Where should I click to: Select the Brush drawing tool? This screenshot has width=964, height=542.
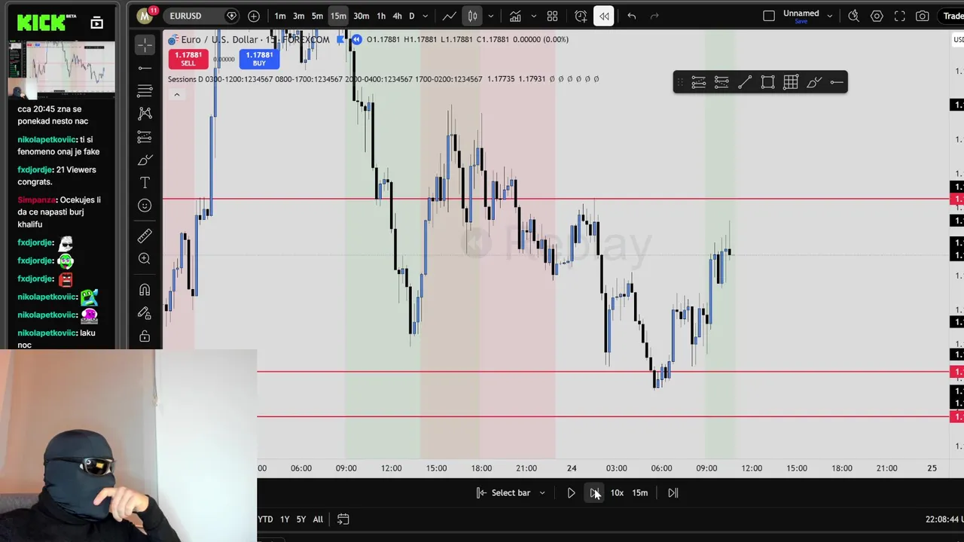pos(145,160)
